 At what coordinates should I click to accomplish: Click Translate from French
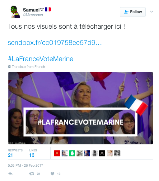pyautogui.click(x=29, y=67)
